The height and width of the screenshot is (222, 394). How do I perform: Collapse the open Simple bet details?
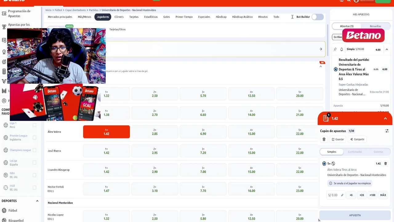(x=387, y=49)
